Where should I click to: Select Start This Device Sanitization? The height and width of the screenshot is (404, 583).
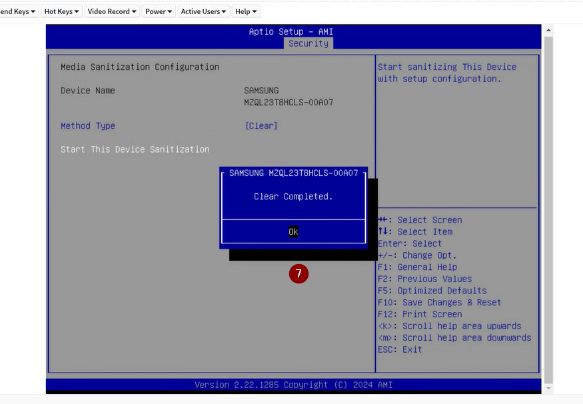pyautogui.click(x=135, y=149)
